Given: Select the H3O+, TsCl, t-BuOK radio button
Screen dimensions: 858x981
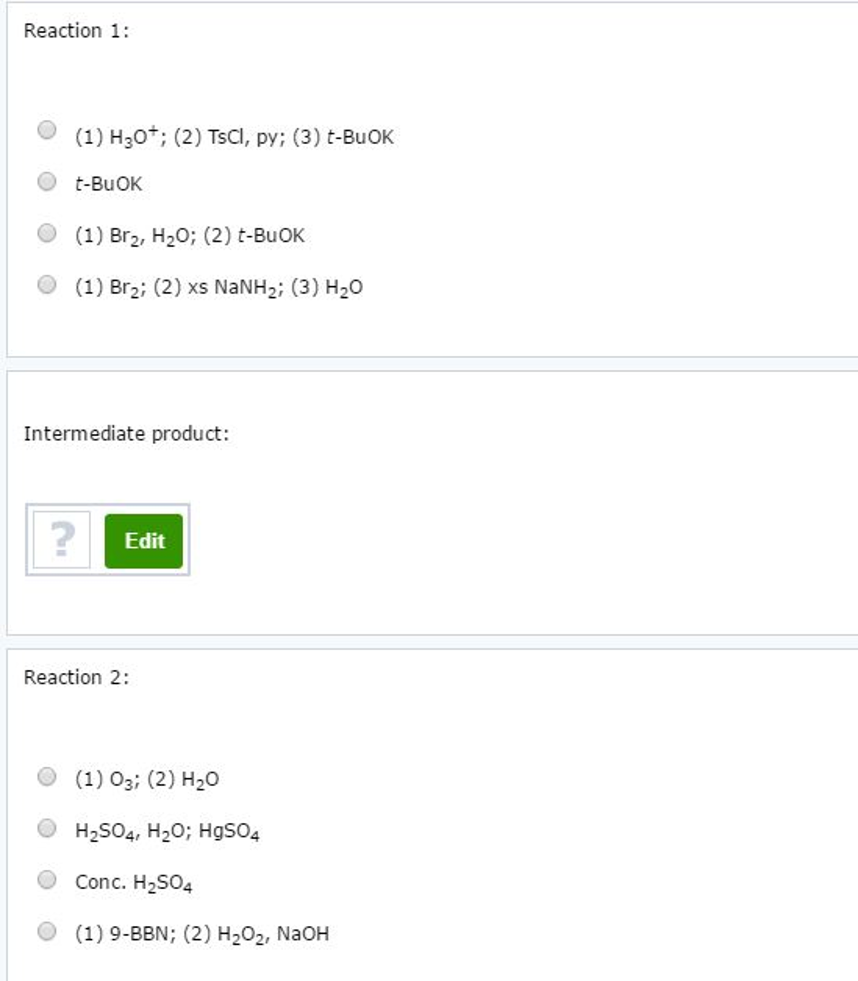Looking at the screenshot, I should pyautogui.click(x=47, y=130).
